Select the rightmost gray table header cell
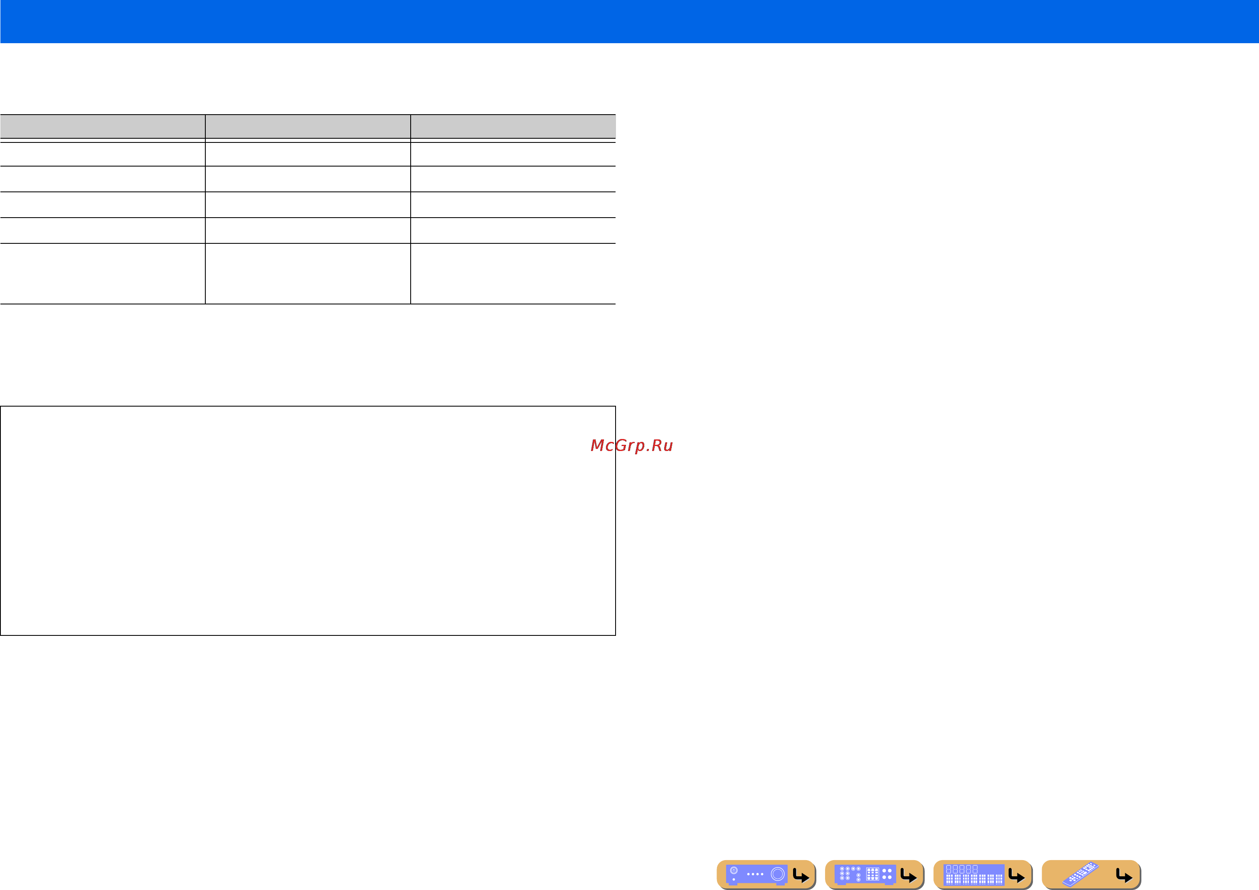 coord(513,127)
